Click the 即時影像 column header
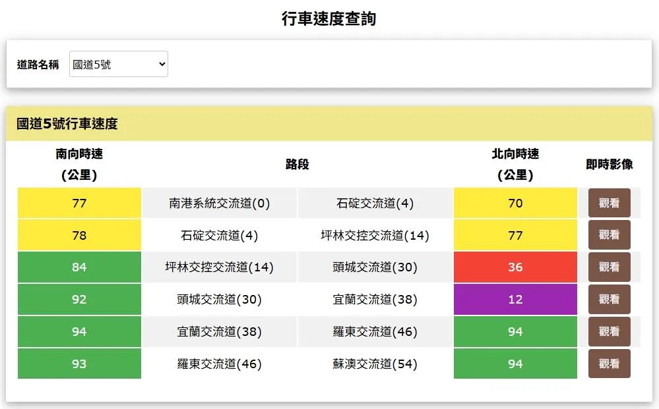Image resolution: width=659 pixels, height=409 pixels. [x=610, y=164]
